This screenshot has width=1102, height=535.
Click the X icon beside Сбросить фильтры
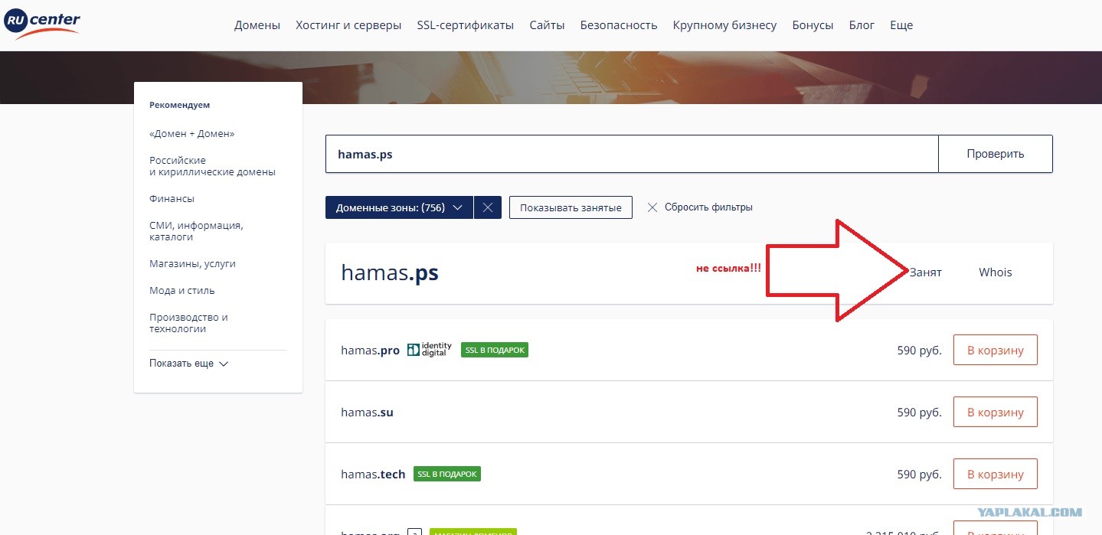tap(652, 207)
